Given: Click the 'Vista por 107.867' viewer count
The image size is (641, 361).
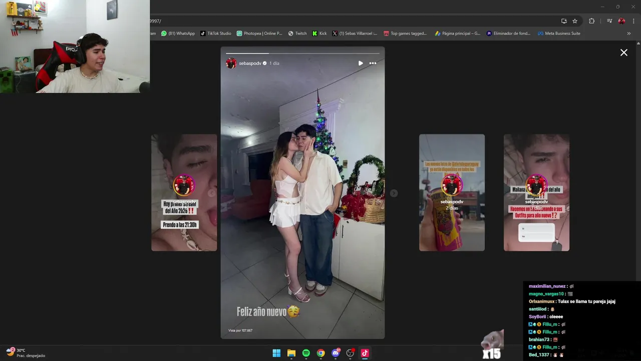Looking at the screenshot, I should pyautogui.click(x=240, y=330).
